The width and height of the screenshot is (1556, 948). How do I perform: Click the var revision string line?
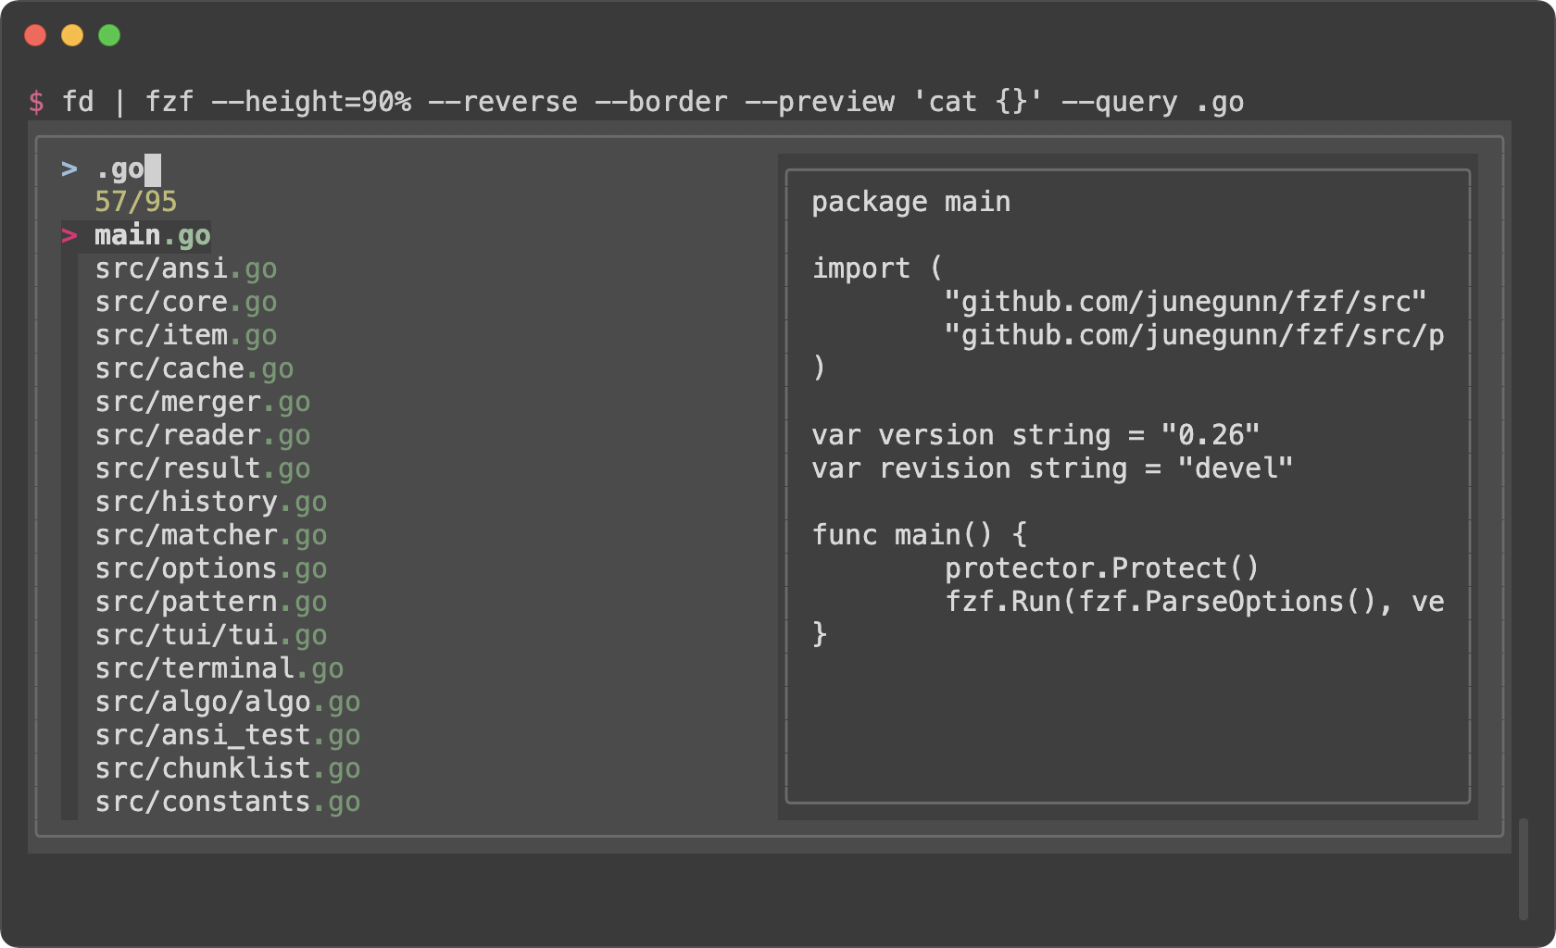pos(1052,469)
